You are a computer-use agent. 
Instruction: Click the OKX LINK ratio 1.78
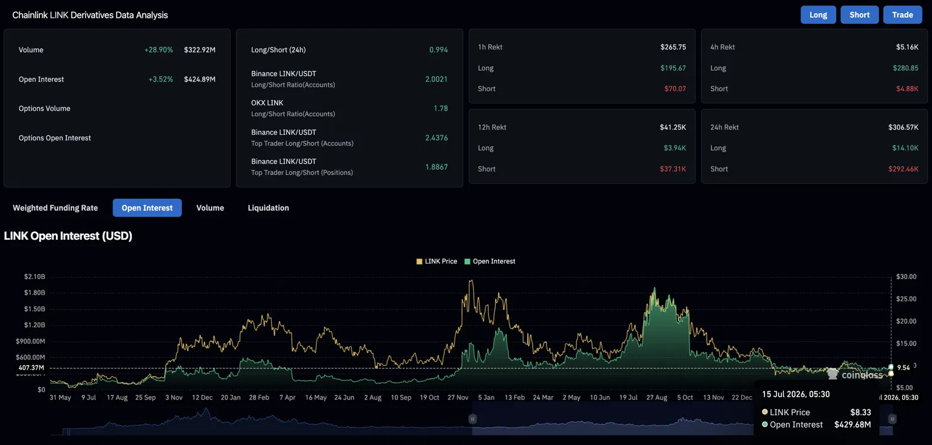click(x=440, y=108)
